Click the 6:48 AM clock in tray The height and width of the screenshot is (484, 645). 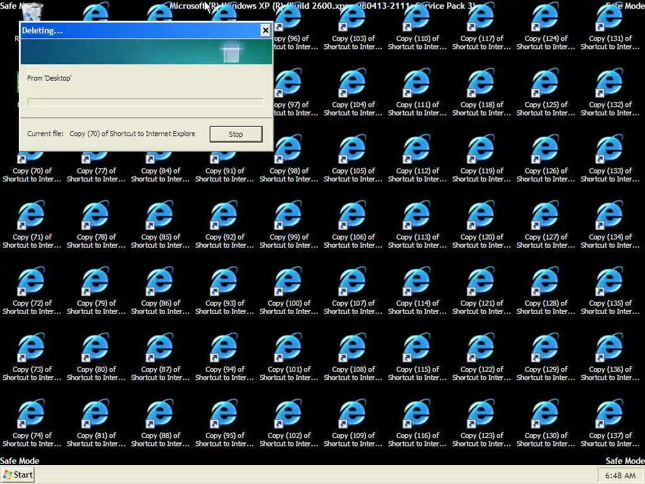(620, 476)
